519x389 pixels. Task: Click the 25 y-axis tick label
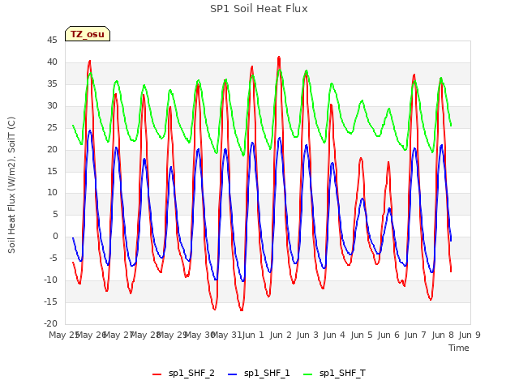(52, 128)
